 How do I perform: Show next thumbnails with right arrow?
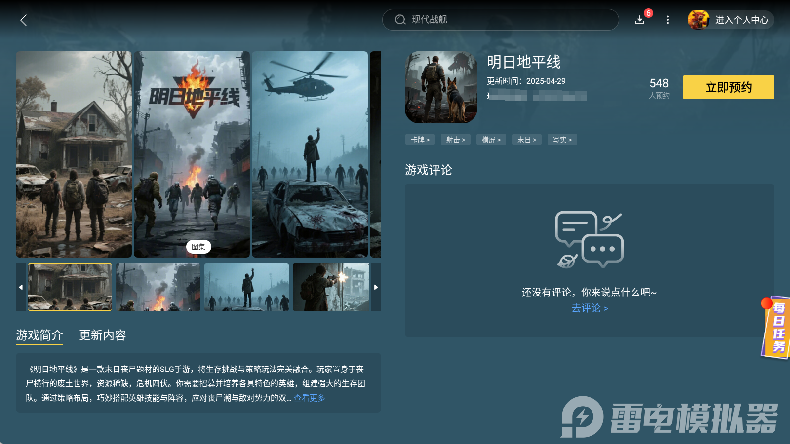(376, 287)
